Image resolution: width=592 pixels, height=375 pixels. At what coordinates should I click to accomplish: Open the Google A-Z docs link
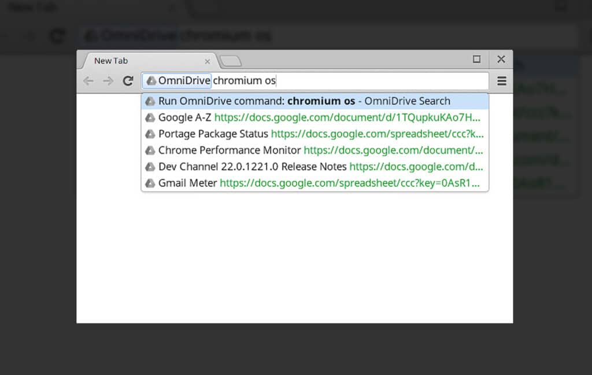(347, 117)
